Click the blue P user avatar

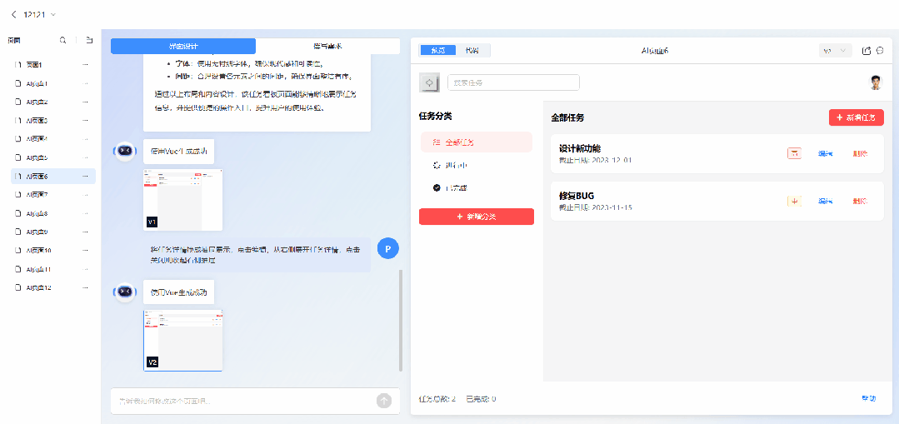[x=388, y=249]
